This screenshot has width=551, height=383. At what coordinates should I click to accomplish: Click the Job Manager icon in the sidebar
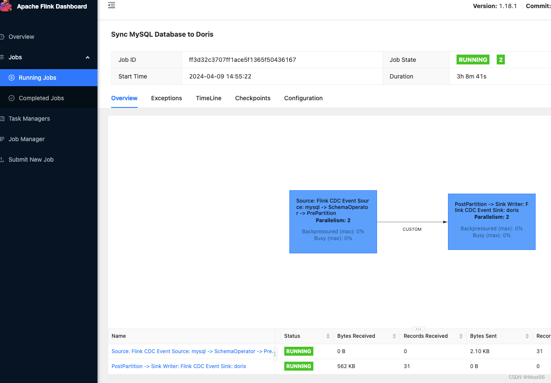(2, 139)
